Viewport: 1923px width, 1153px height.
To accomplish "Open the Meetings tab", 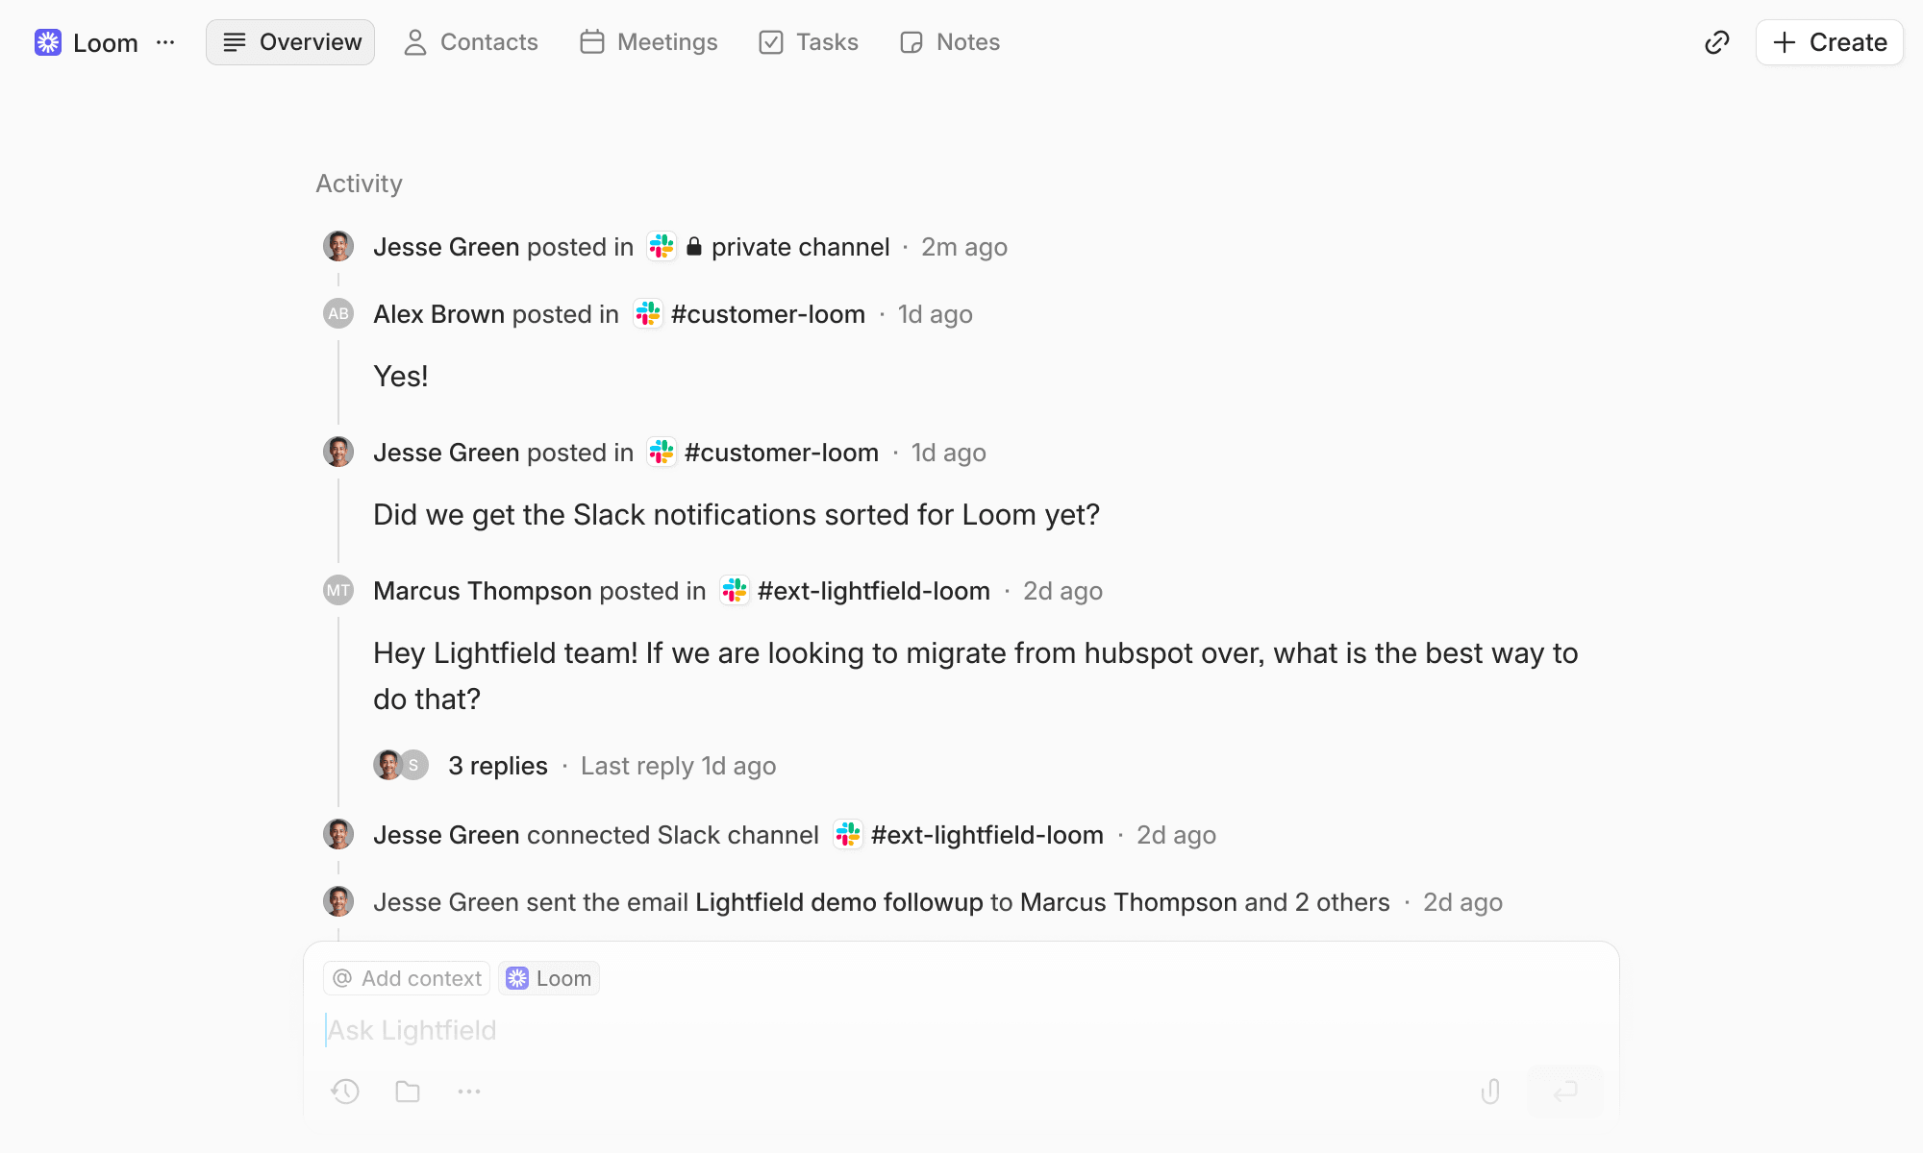I will [649, 42].
